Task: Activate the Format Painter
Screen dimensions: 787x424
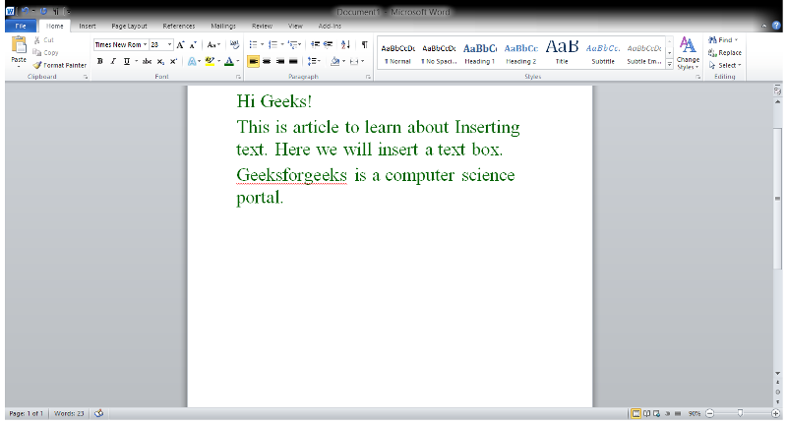Action: pyautogui.click(x=60, y=65)
